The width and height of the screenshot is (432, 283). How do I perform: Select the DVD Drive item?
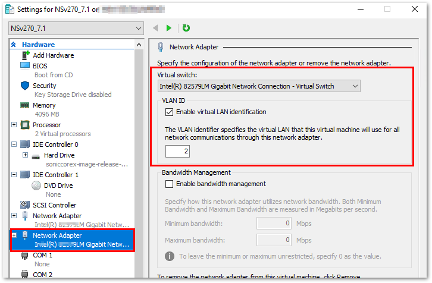click(x=60, y=185)
